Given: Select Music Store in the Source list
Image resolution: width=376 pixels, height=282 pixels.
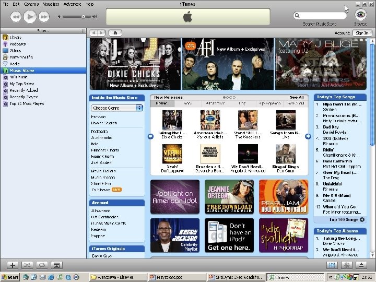Looking at the screenshot, I should click(43, 70).
